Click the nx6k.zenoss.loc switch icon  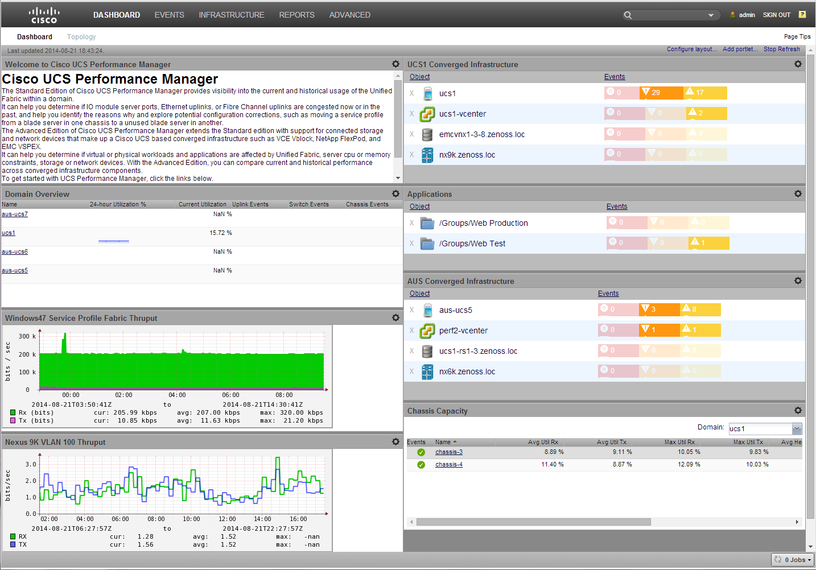coord(427,371)
